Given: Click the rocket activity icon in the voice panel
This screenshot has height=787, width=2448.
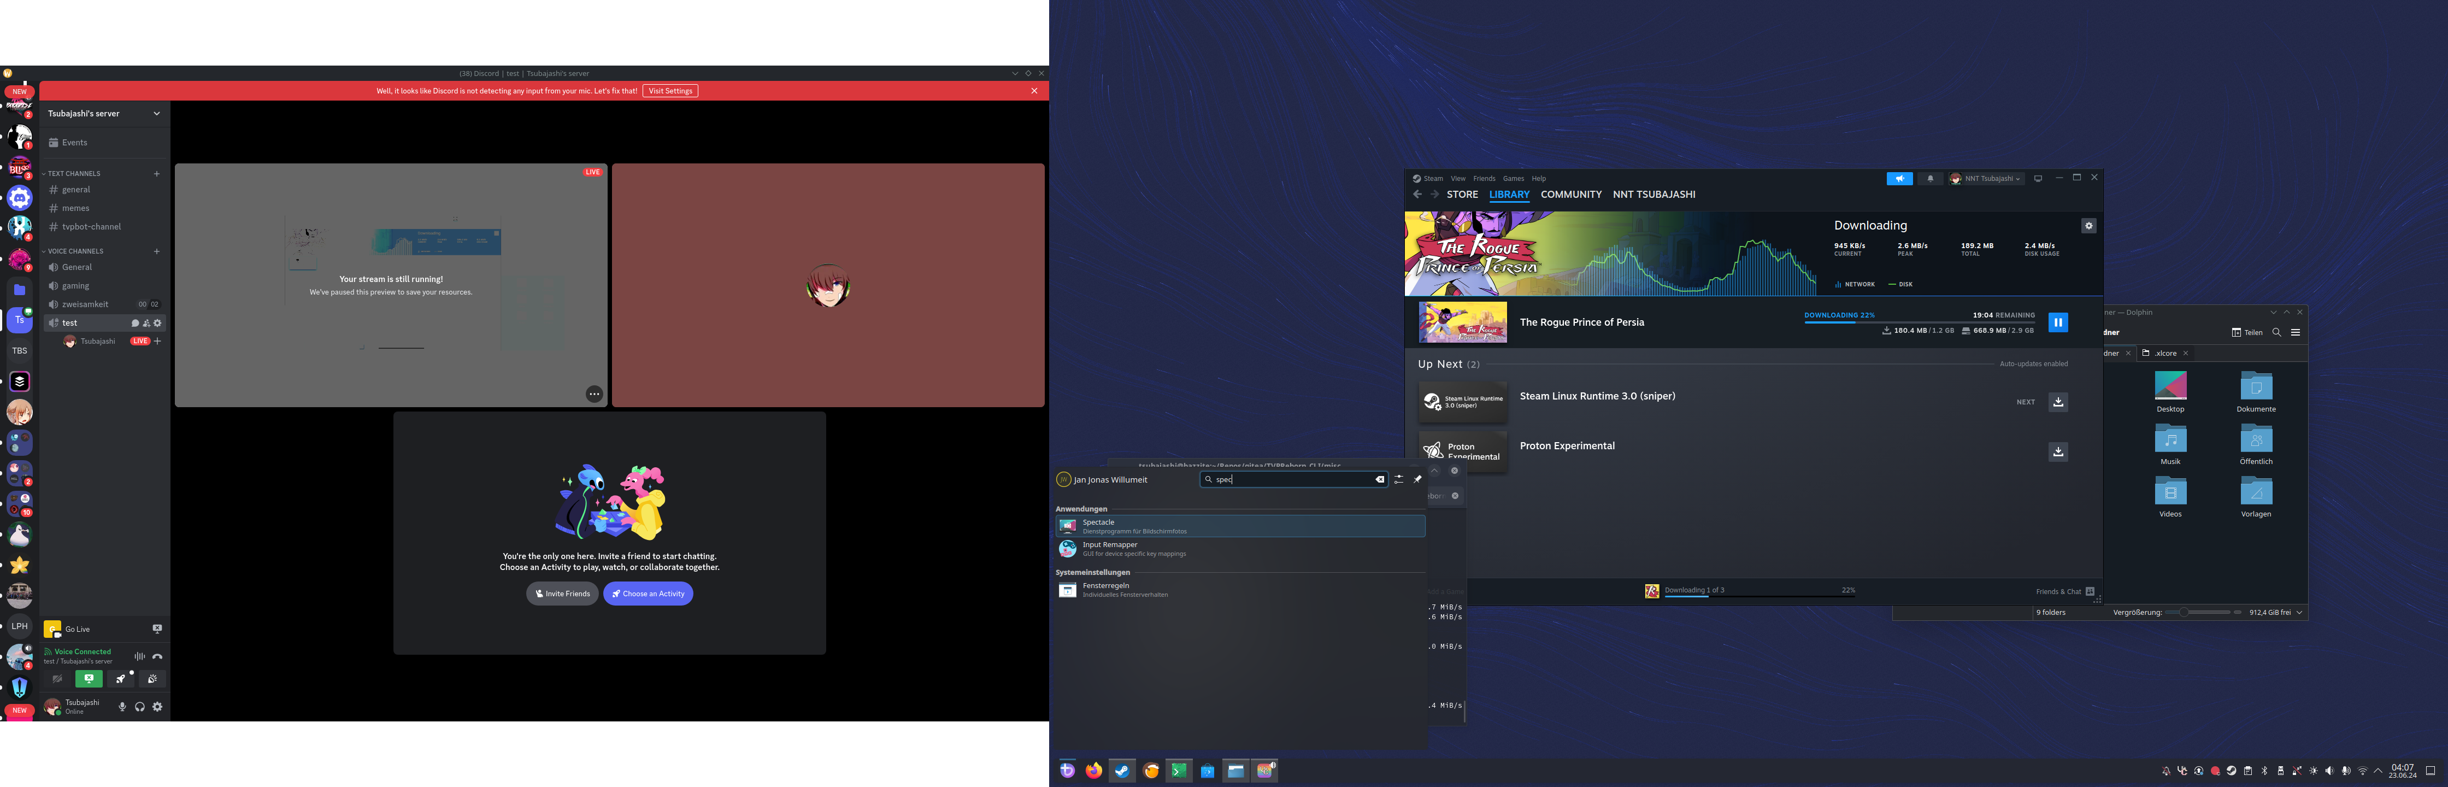Looking at the screenshot, I should (121, 679).
